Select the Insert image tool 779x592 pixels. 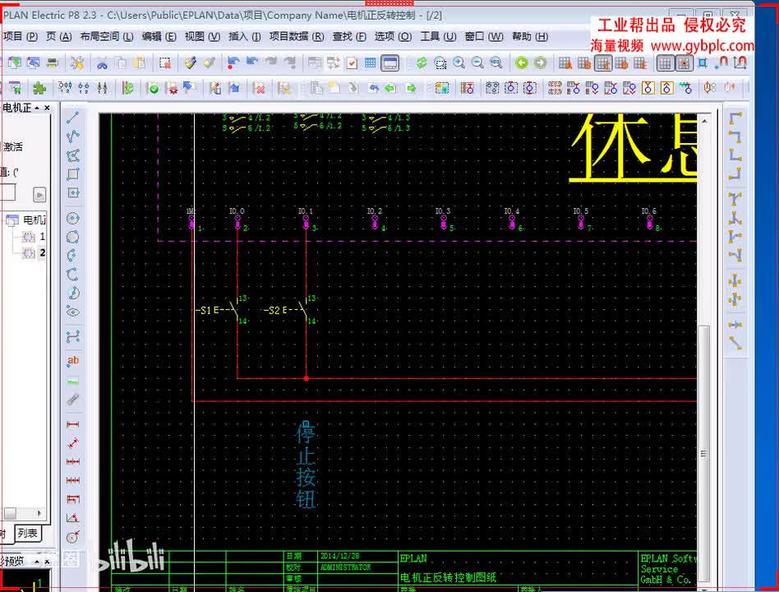pos(73,381)
